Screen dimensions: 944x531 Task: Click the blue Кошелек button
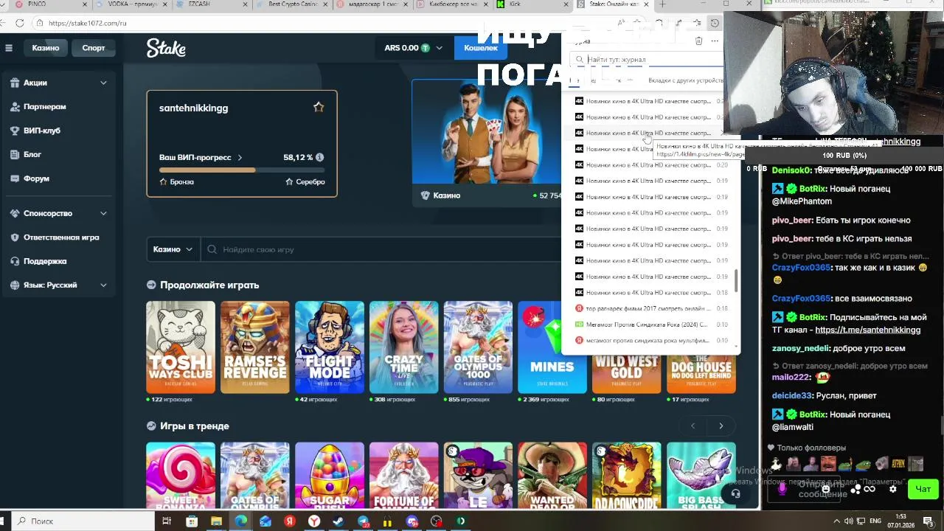[481, 48]
